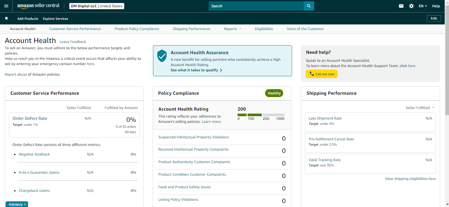Click the Healthy status badge
Viewport: 449px width, 207px height.
pos(274,93)
